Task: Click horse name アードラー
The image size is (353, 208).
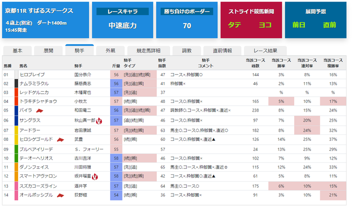Action: coord(30,130)
